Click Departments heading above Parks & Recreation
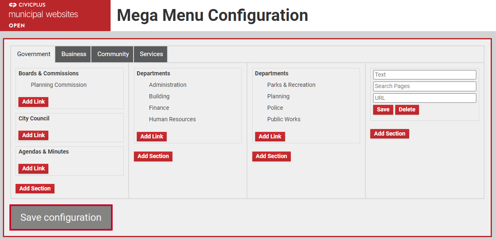This screenshot has width=496, height=240. click(272, 73)
